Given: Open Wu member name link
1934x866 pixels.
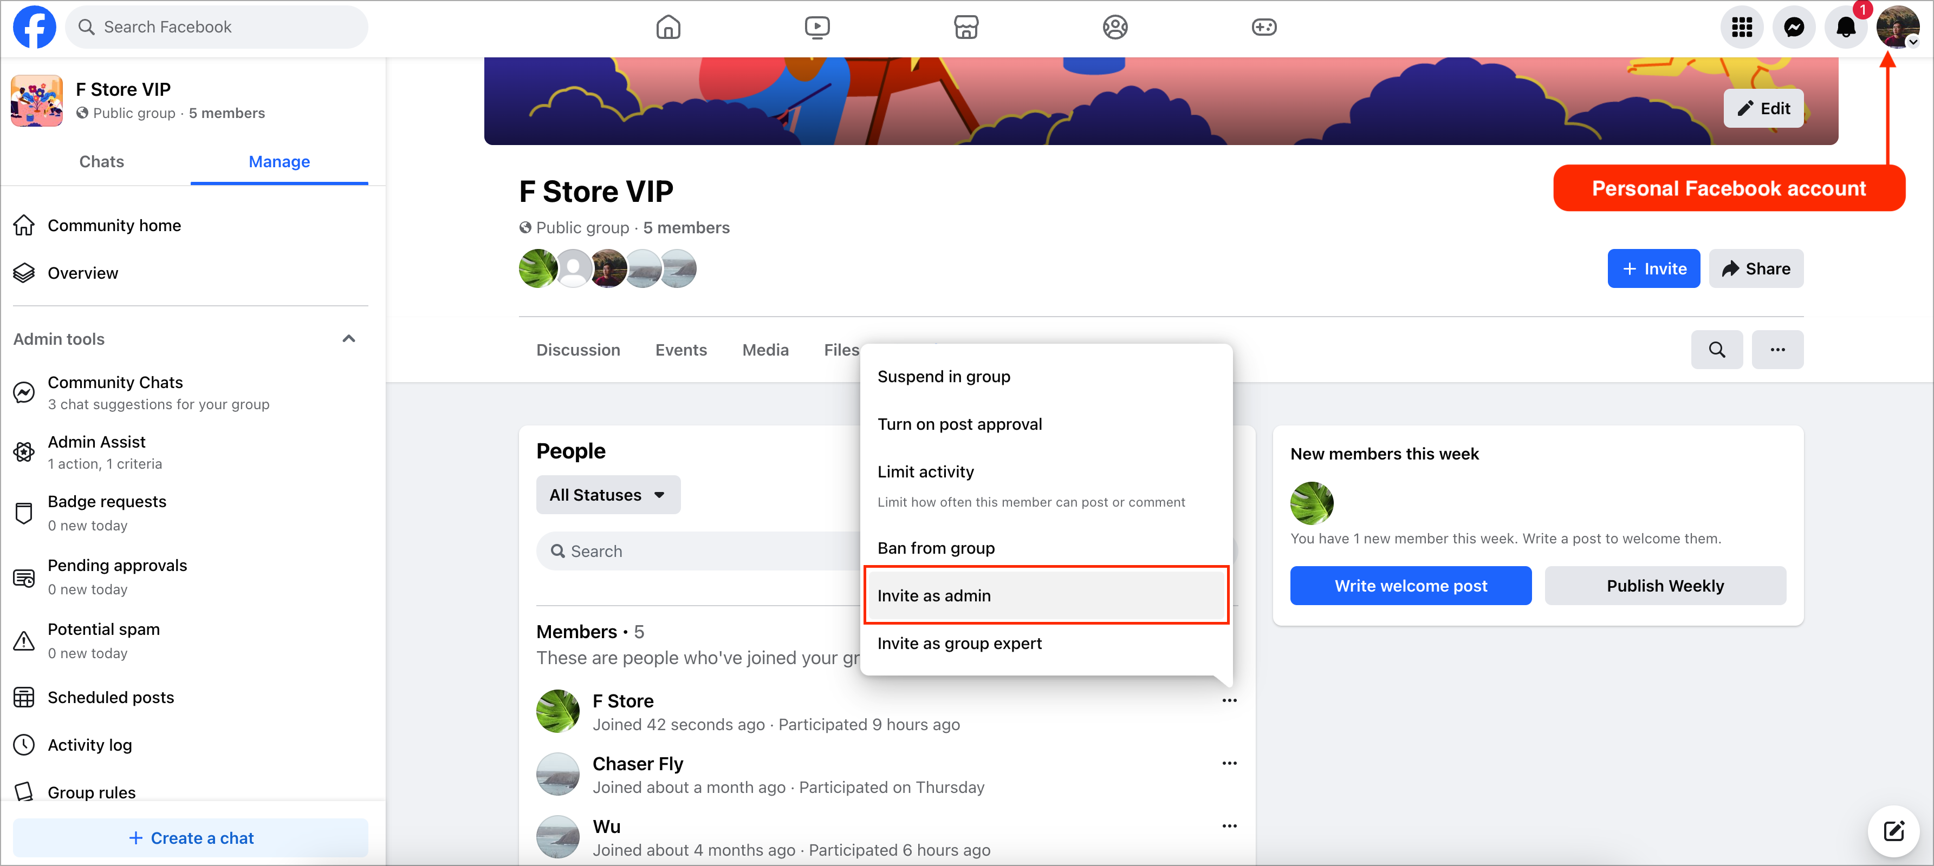Looking at the screenshot, I should point(606,827).
